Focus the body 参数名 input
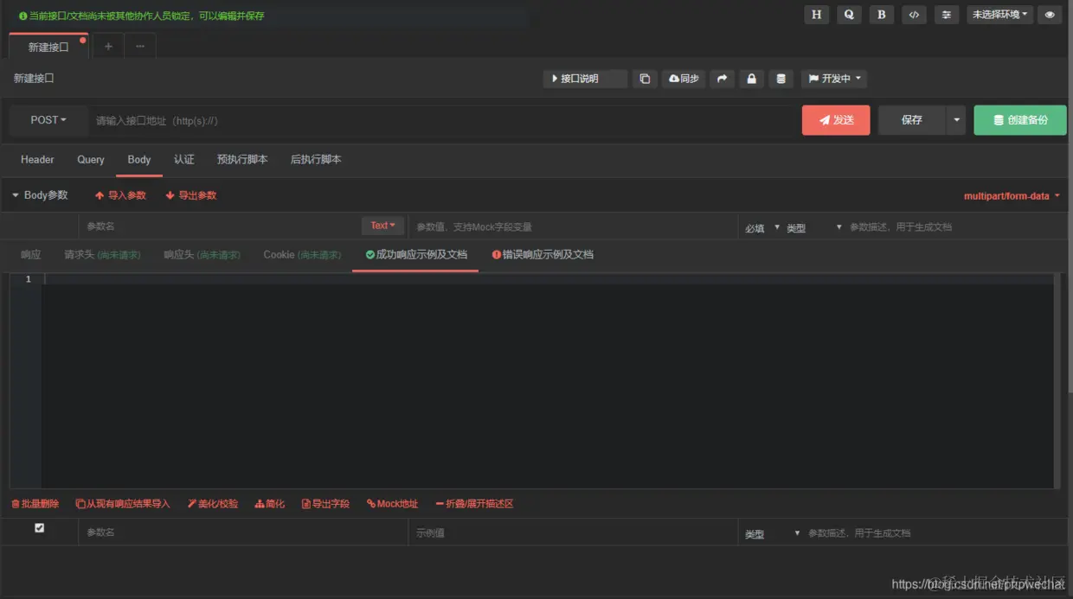 pyautogui.click(x=220, y=226)
